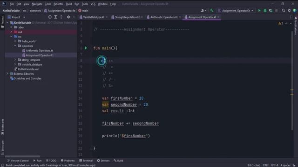The width and height of the screenshot is (298, 167).
Task: Open editor tabs more options menu
Action: coord(291,17)
